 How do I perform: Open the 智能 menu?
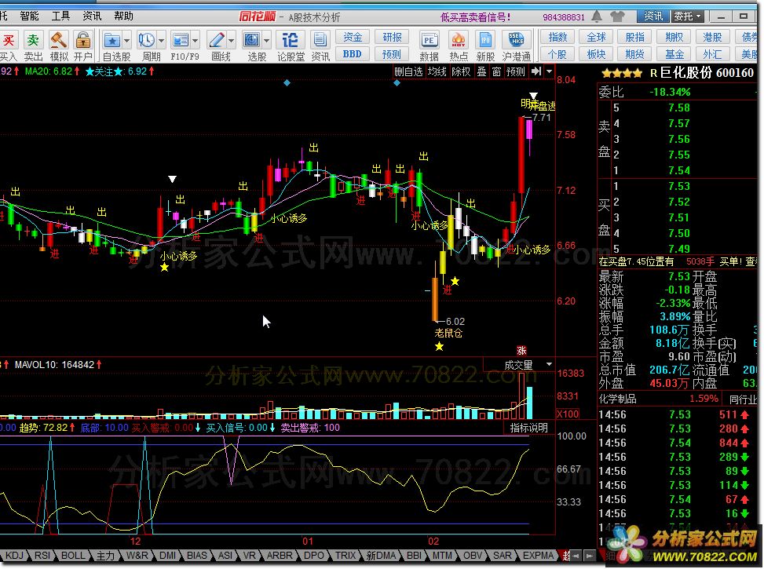(29, 16)
